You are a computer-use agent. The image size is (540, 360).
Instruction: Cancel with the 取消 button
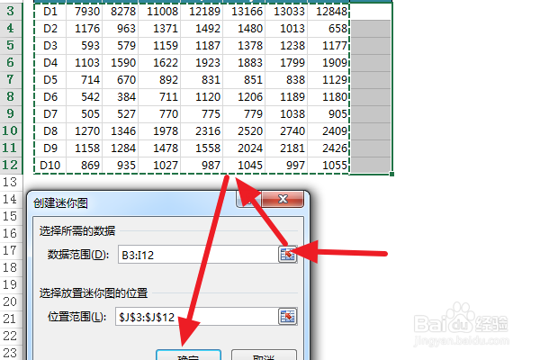click(x=264, y=355)
